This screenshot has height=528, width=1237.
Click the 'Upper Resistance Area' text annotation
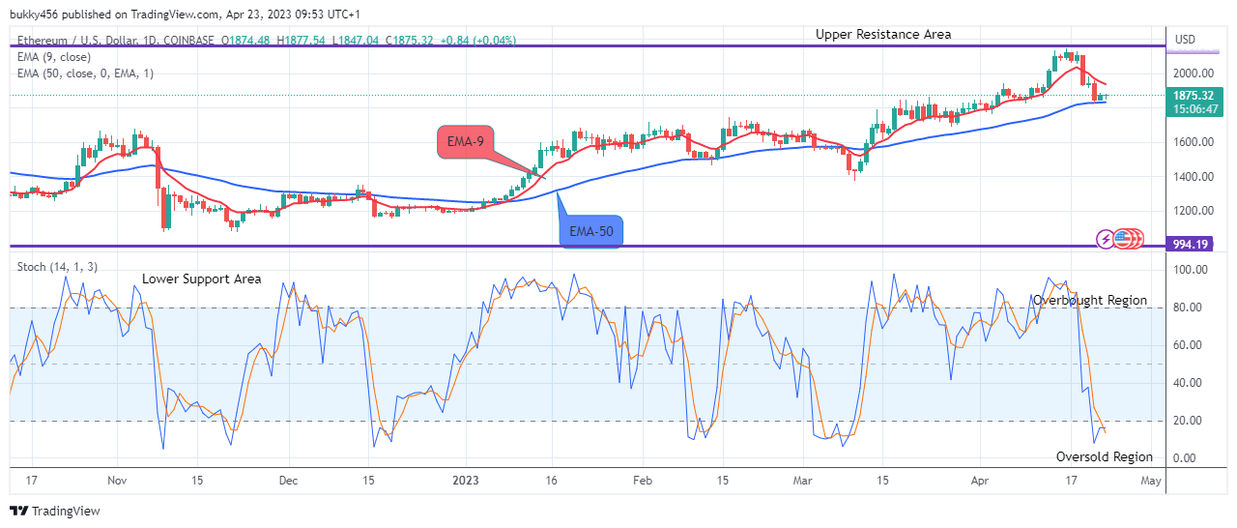coord(883,34)
